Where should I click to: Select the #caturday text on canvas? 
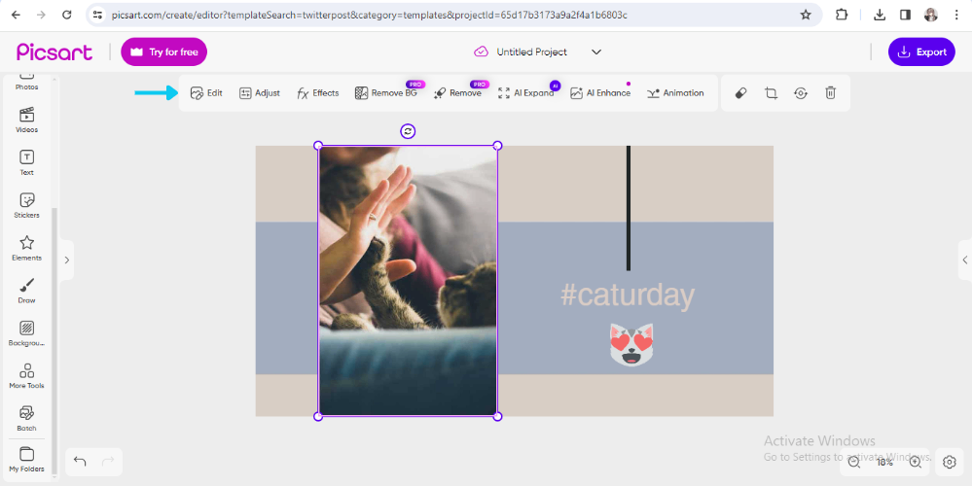tap(628, 295)
